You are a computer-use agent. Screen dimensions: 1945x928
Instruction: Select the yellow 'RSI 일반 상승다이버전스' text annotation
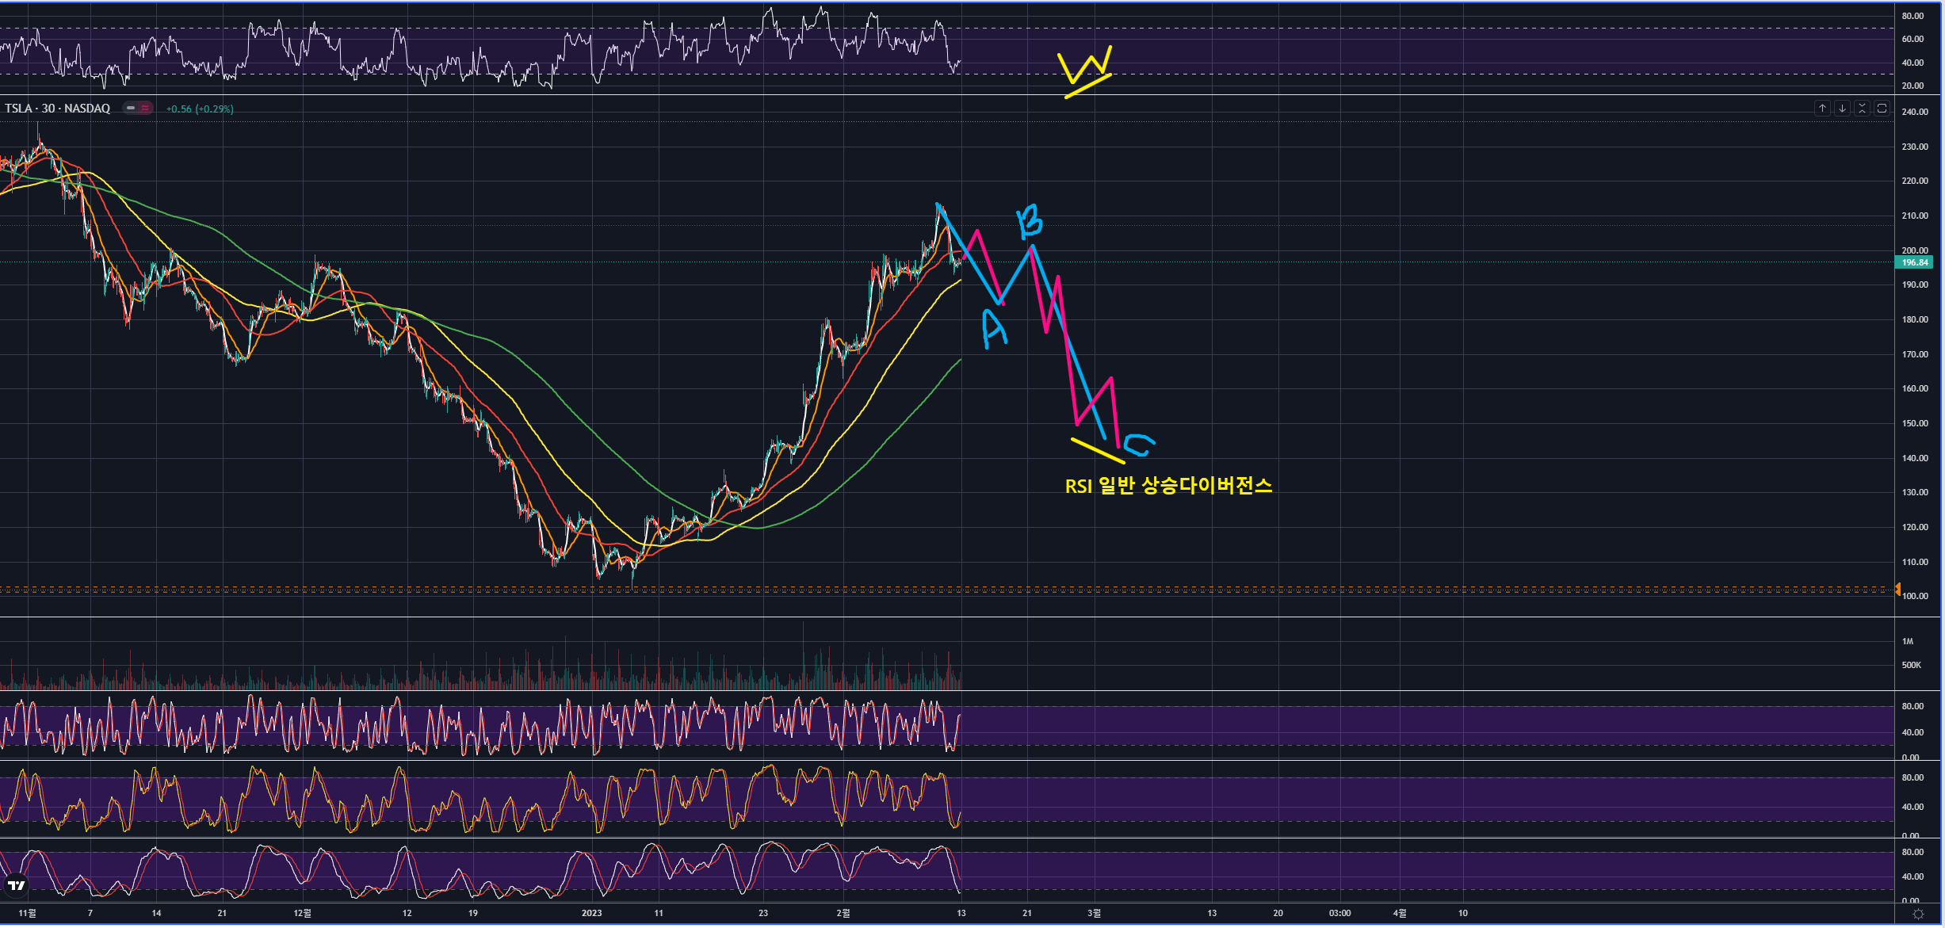click(x=1168, y=486)
